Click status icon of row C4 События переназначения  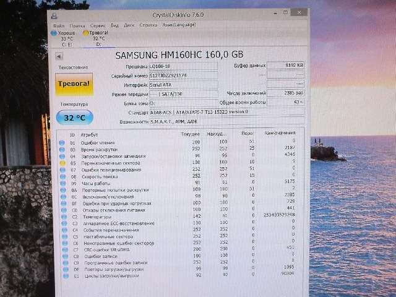(x=64, y=230)
